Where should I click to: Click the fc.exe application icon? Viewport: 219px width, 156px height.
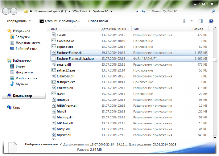click(x=54, y=94)
